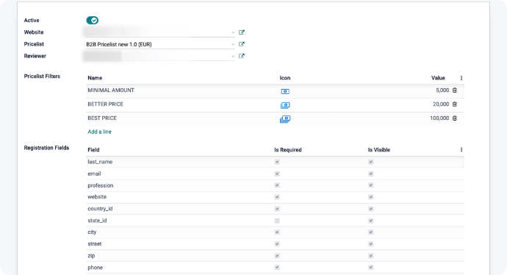Click the BEST PRICE banknote stack icon

tap(285, 119)
